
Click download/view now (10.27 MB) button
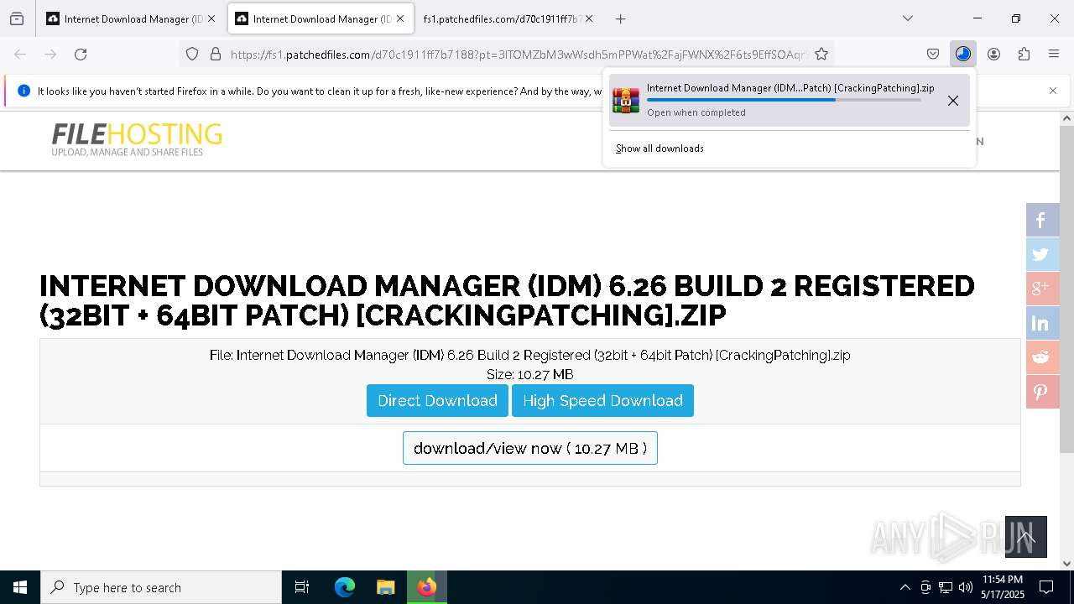click(x=530, y=448)
